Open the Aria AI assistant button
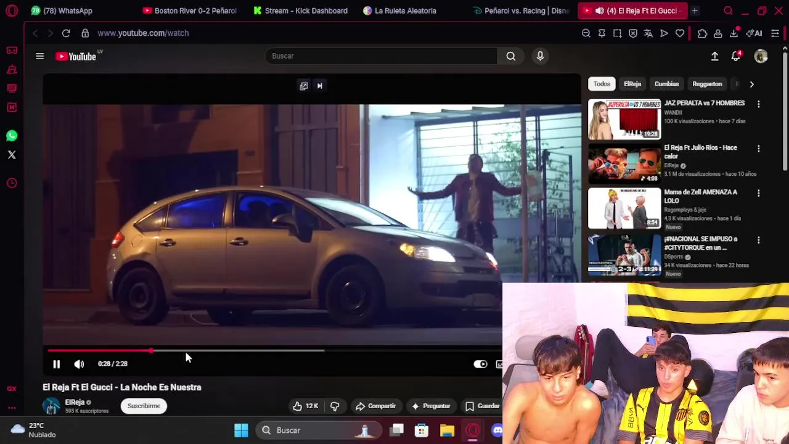Screen dimensions: 789x444 tap(754, 33)
